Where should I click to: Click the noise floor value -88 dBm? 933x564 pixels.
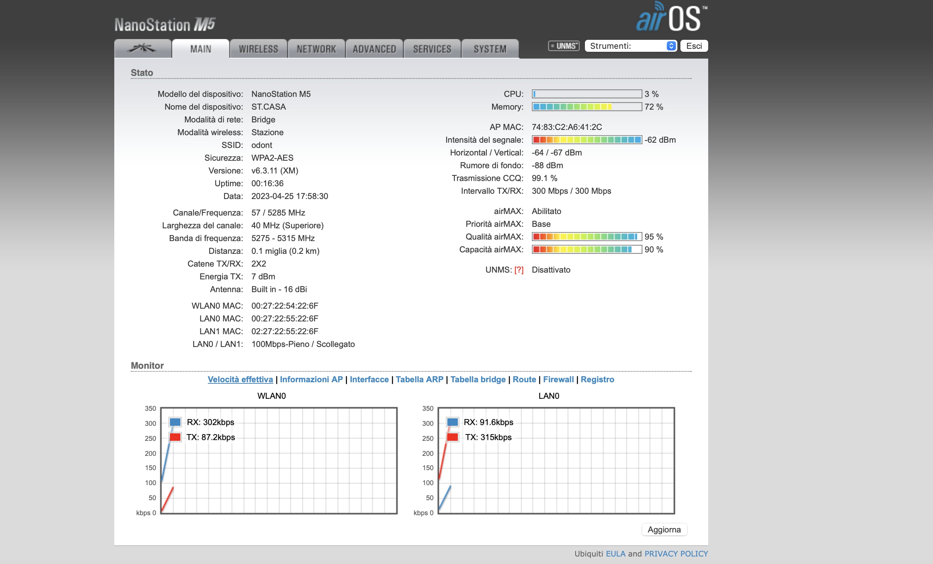[x=547, y=165]
